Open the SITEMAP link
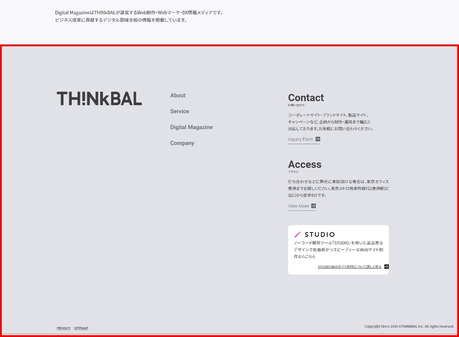 81,328
